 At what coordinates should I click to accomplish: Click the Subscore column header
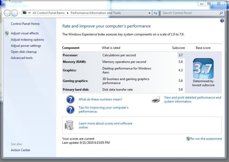tap(178, 48)
